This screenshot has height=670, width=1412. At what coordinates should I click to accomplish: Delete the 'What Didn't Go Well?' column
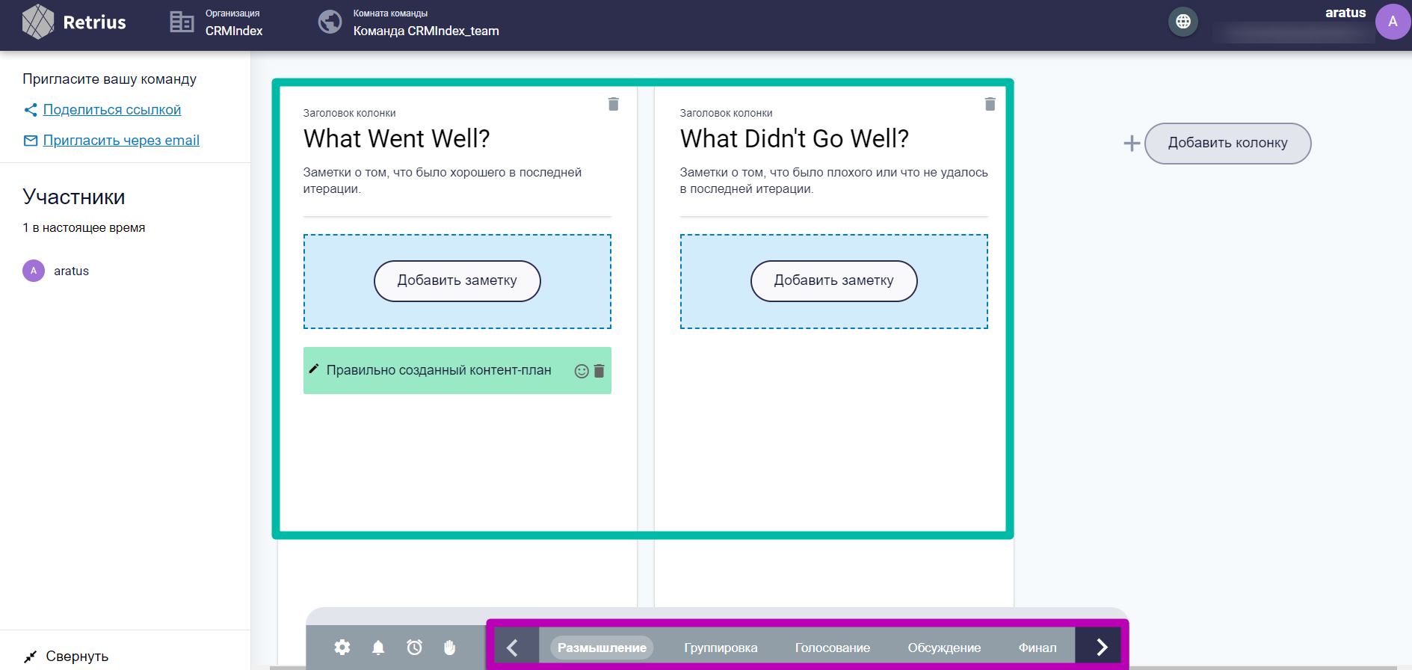[990, 104]
